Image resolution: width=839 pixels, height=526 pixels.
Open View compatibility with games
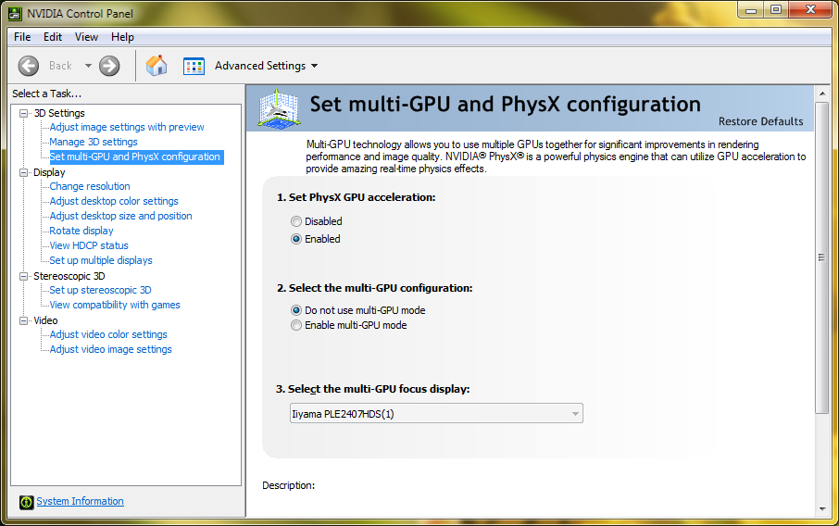tap(115, 305)
